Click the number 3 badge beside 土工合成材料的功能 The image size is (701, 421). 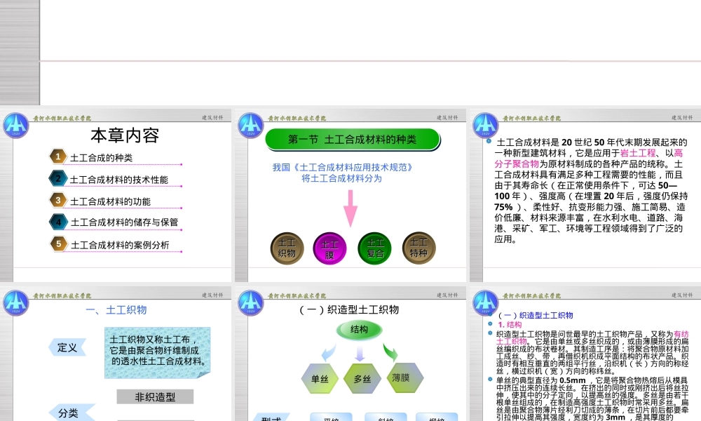click(58, 200)
